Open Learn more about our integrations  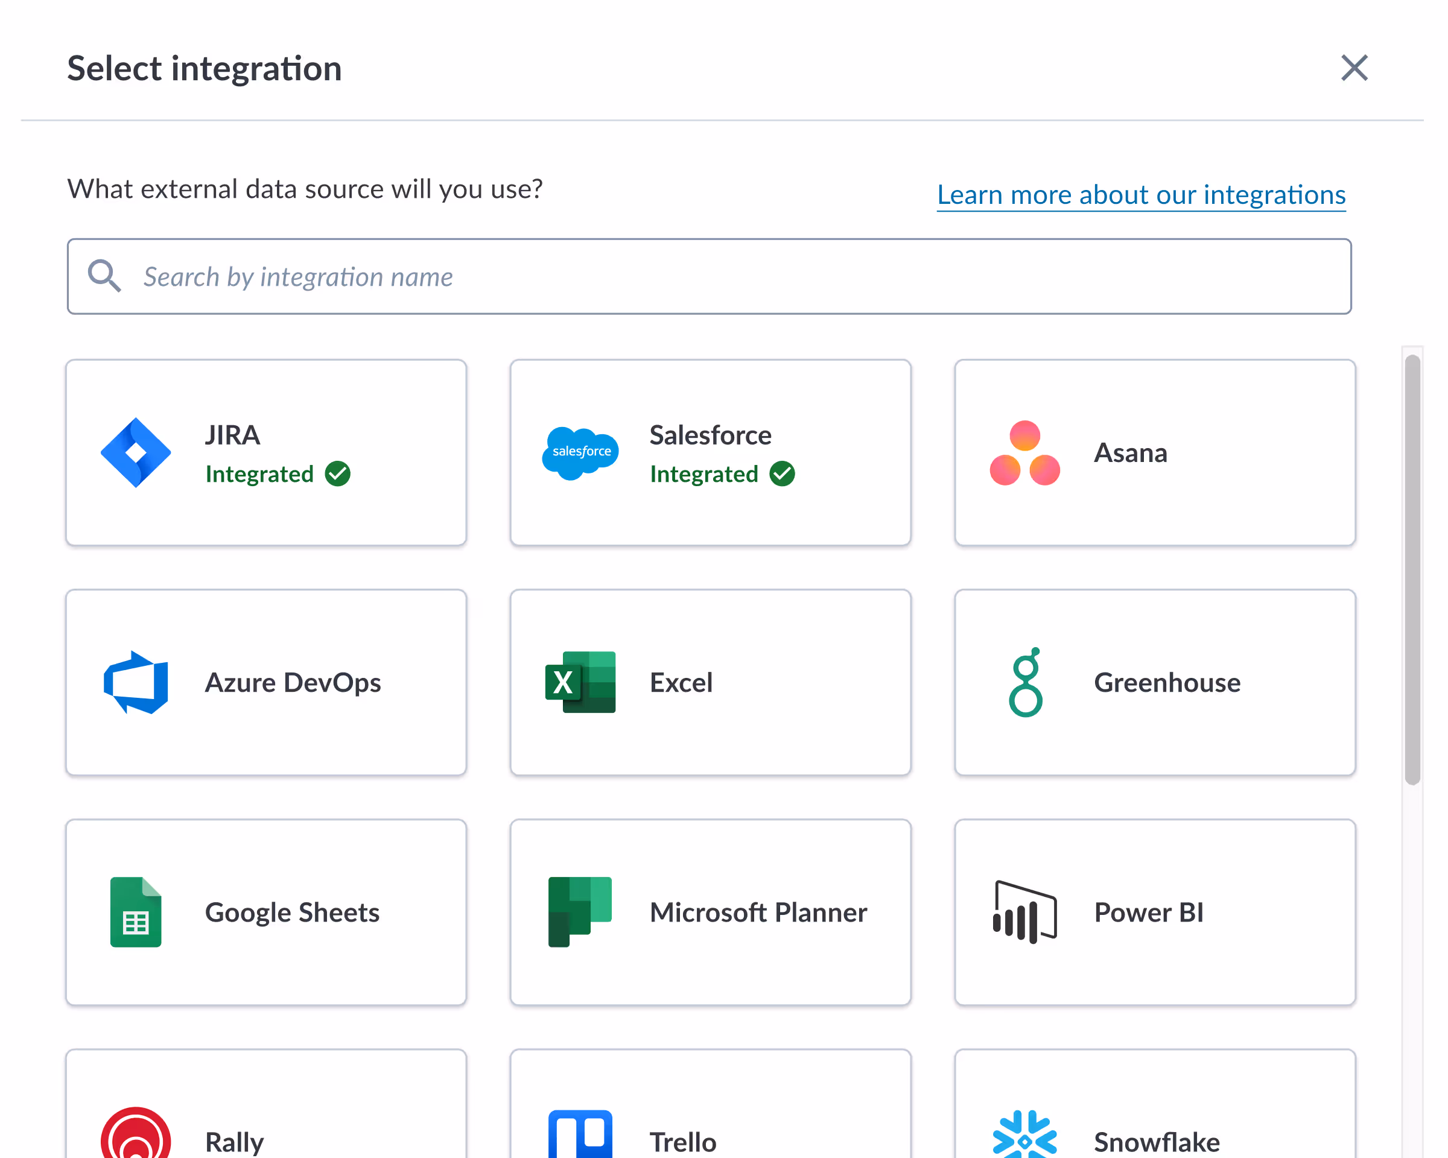(x=1140, y=194)
